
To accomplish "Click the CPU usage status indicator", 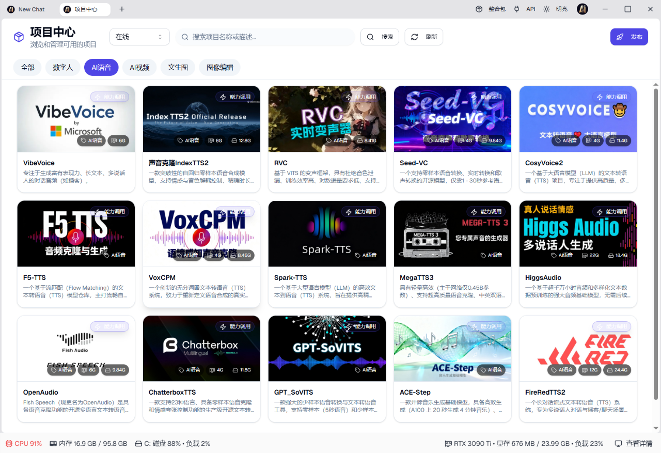I will 24,444.
